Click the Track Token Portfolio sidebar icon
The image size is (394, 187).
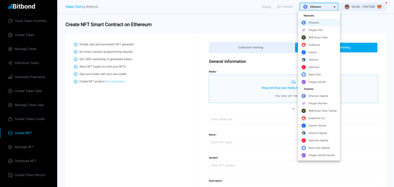[10, 21]
